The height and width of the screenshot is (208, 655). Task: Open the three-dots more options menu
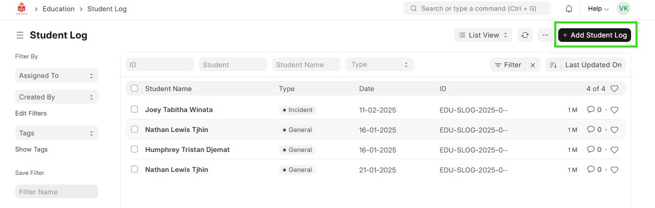(546, 35)
